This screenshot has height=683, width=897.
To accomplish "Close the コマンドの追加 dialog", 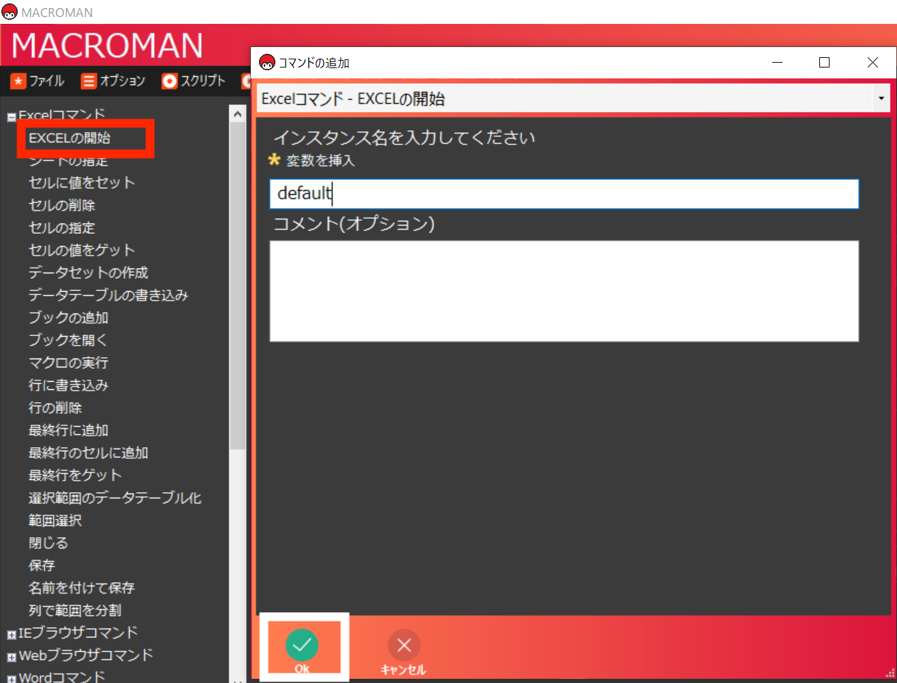I will click(872, 63).
